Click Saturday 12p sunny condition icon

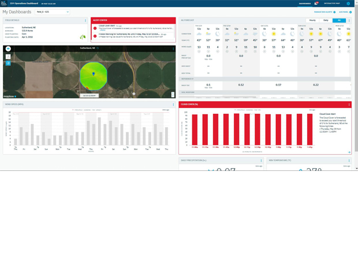[274, 34]
